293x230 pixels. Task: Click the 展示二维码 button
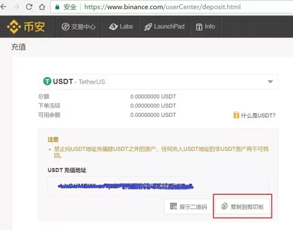tap(189, 207)
